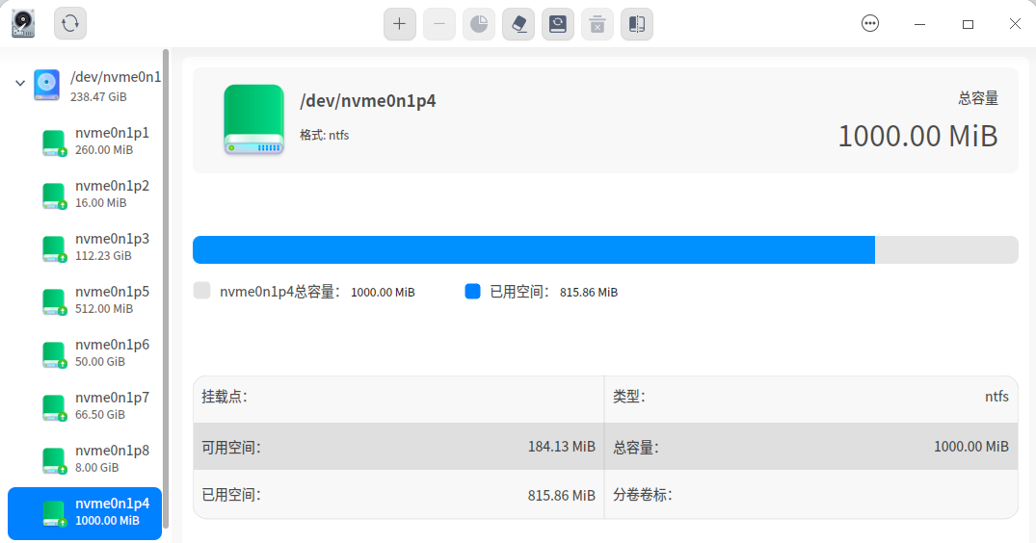This screenshot has width=1036, height=543.
Task: Click the delete partition minus icon
Action: [438, 24]
